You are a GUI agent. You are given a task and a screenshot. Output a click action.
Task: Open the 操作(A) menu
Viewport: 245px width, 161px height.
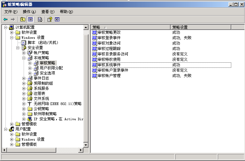pyautogui.click(x=29, y=12)
